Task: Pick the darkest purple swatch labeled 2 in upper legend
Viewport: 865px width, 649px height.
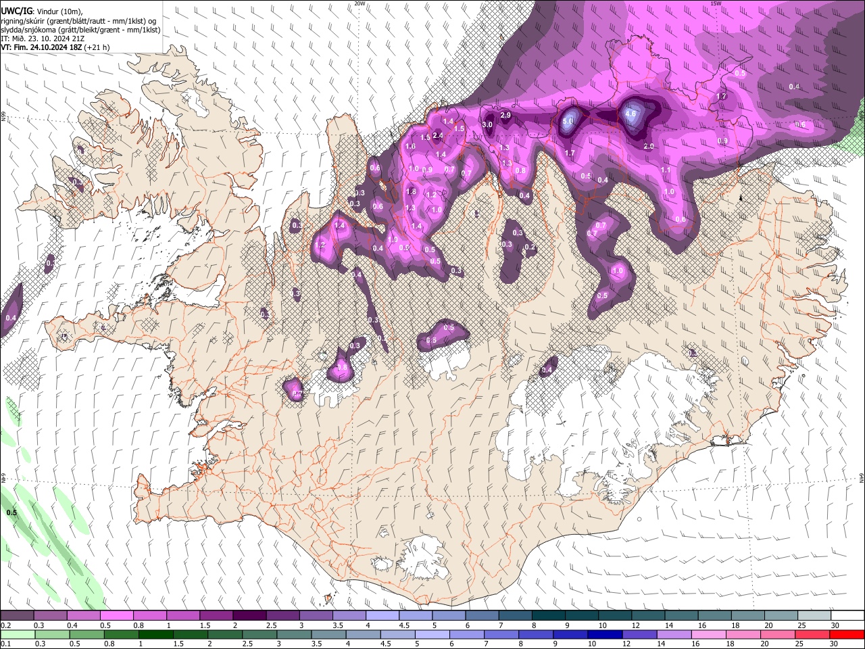Action: pos(249,615)
